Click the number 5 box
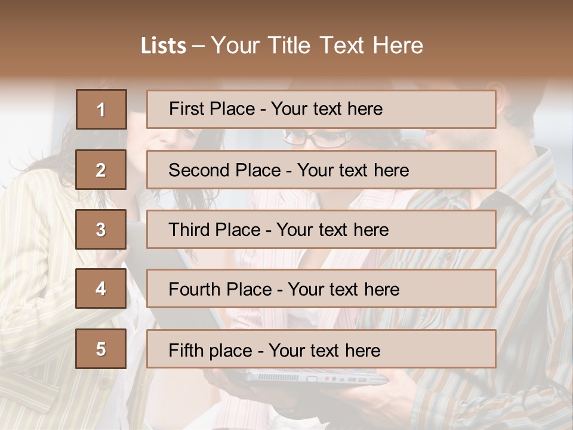This screenshot has width=573, height=430. tap(101, 348)
